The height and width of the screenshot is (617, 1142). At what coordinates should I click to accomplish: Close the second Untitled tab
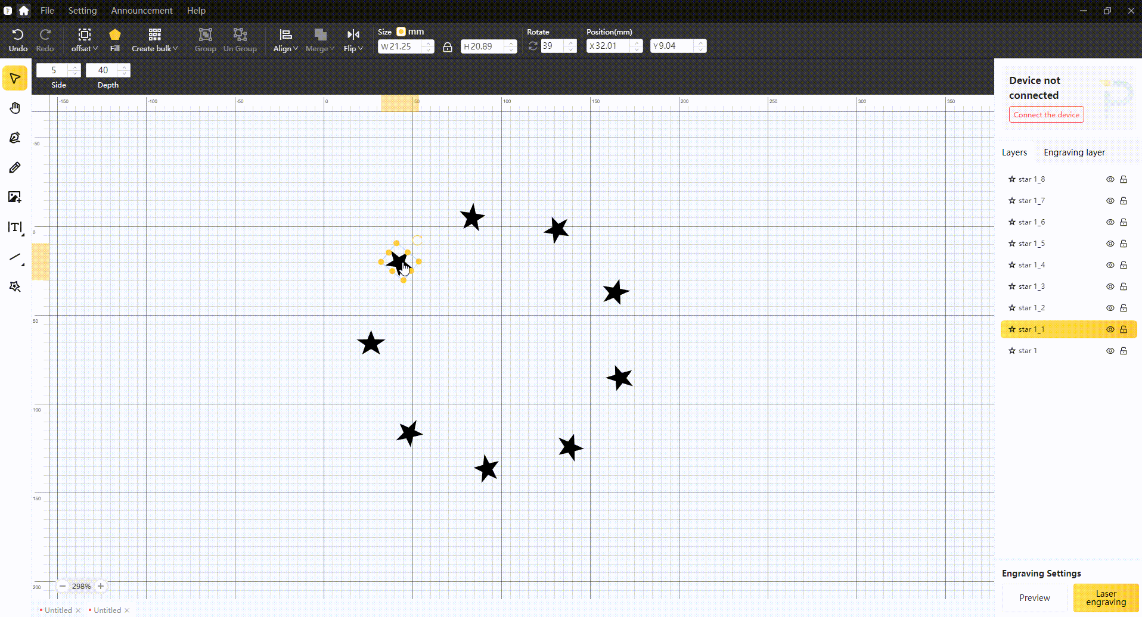127,610
